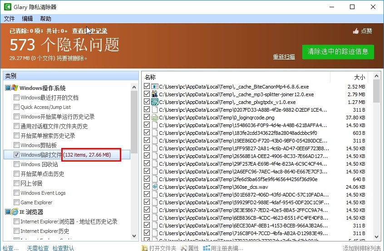Click the BiteCanonMp4-6.8.6.exe file icon
The height and width of the screenshot is (251, 384).
point(154,86)
